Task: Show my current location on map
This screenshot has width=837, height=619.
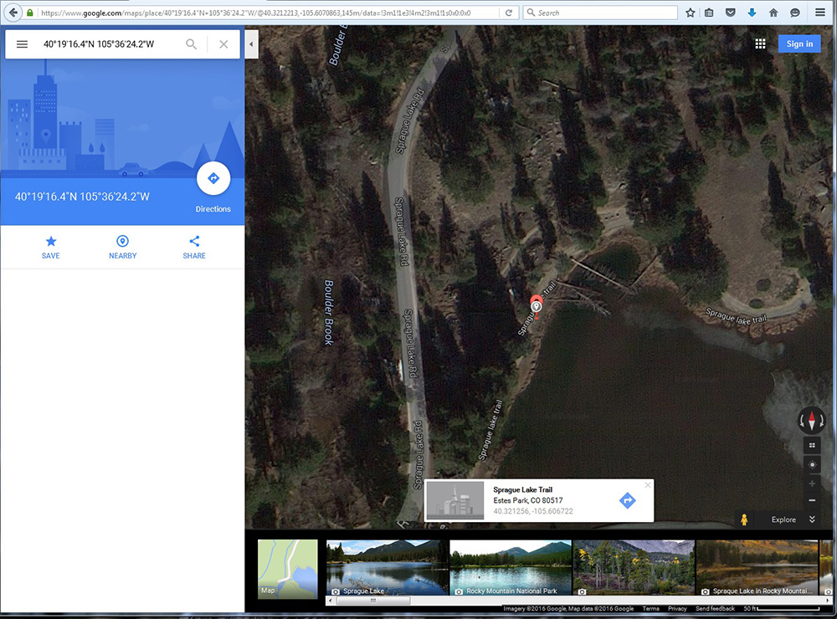Action: point(811,465)
